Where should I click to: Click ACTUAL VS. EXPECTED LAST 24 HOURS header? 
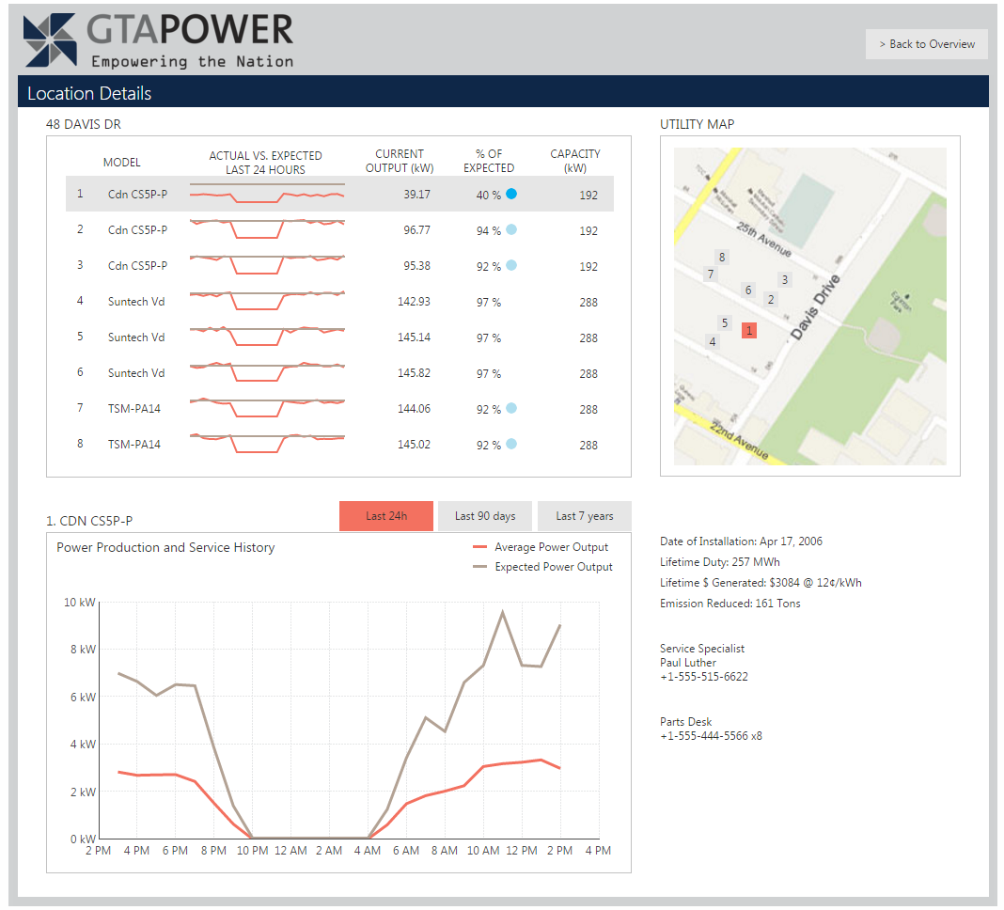click(266, 163)
